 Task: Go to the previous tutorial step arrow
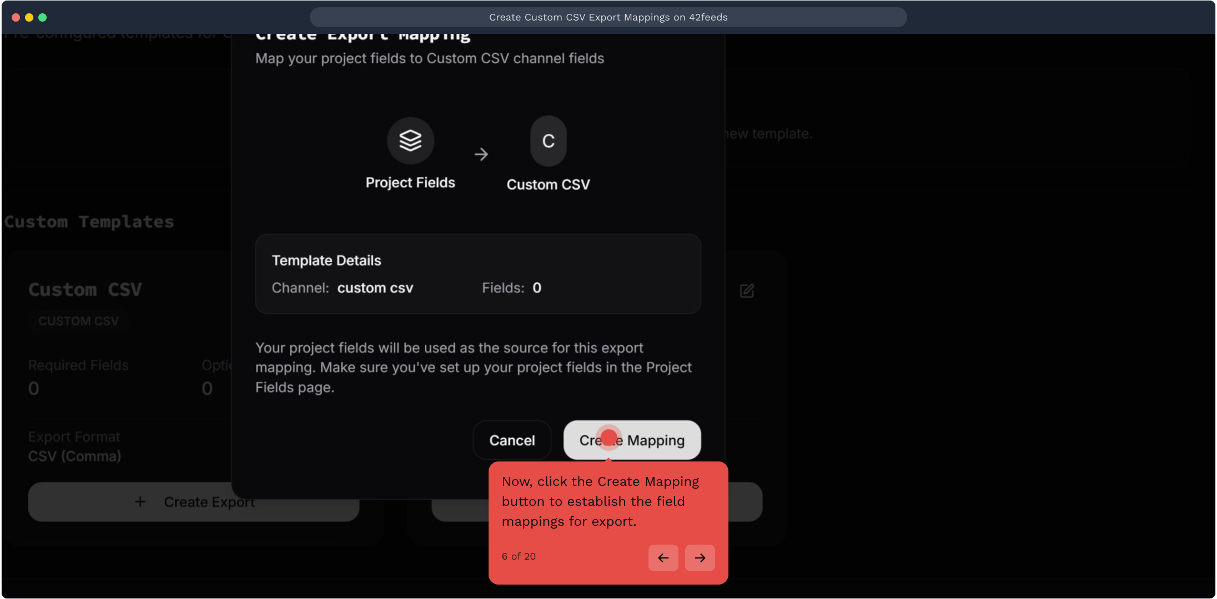[x=663, y=558]
